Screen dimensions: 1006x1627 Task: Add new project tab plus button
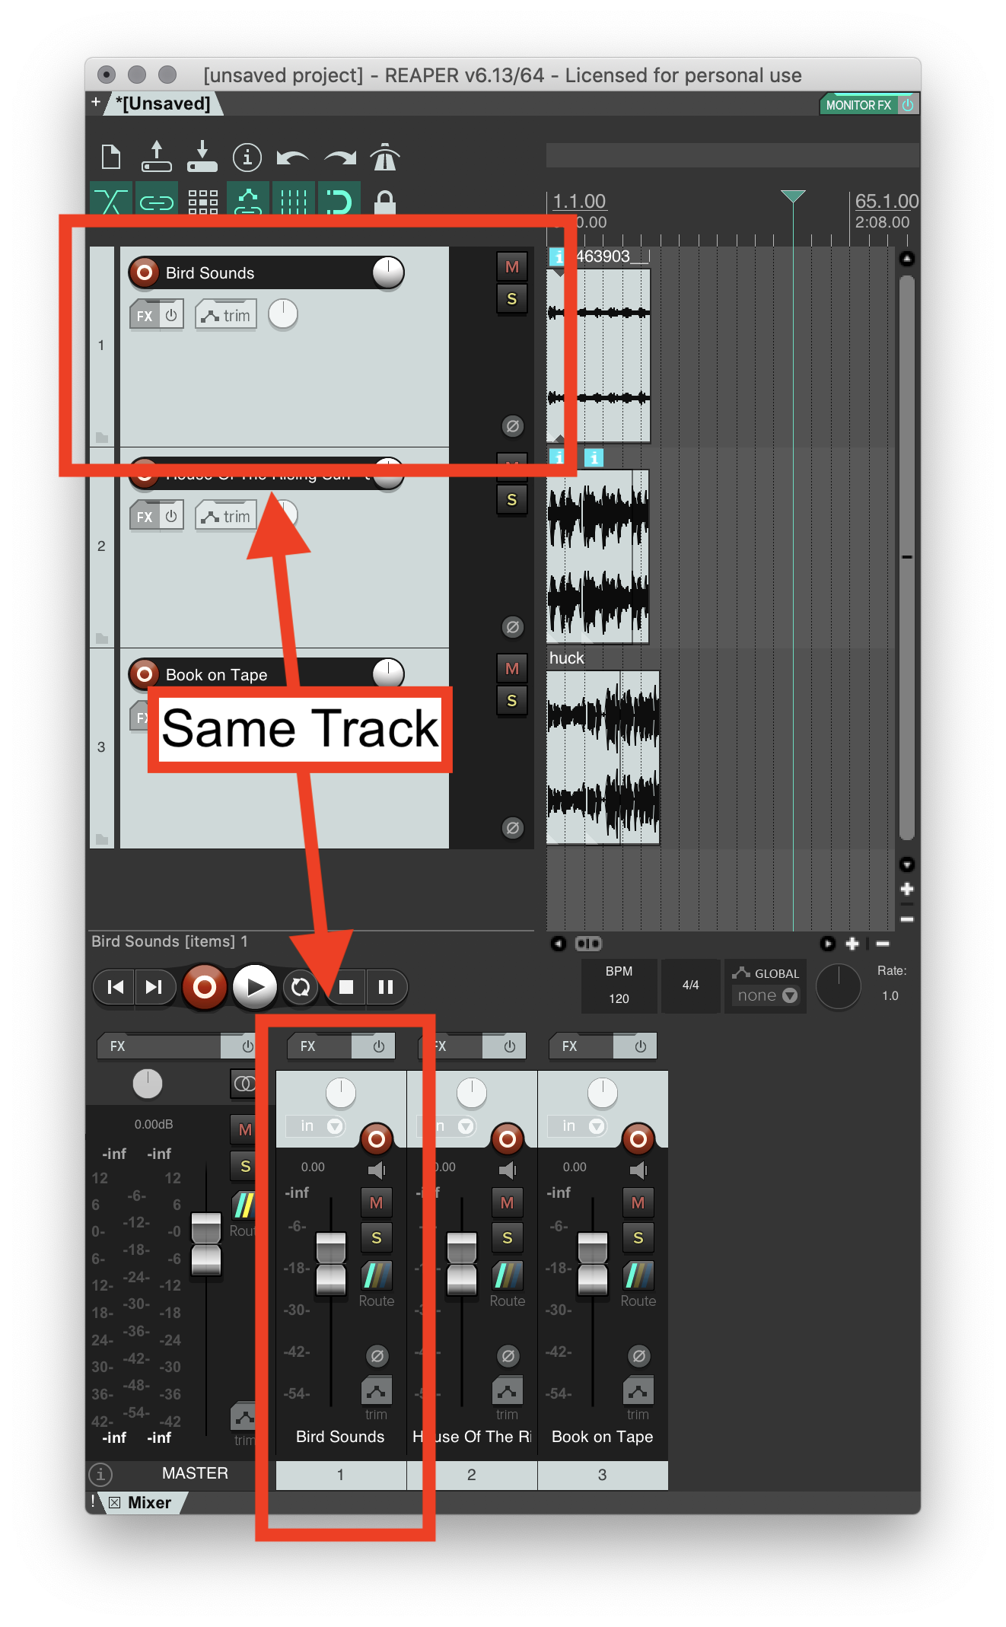96,101
